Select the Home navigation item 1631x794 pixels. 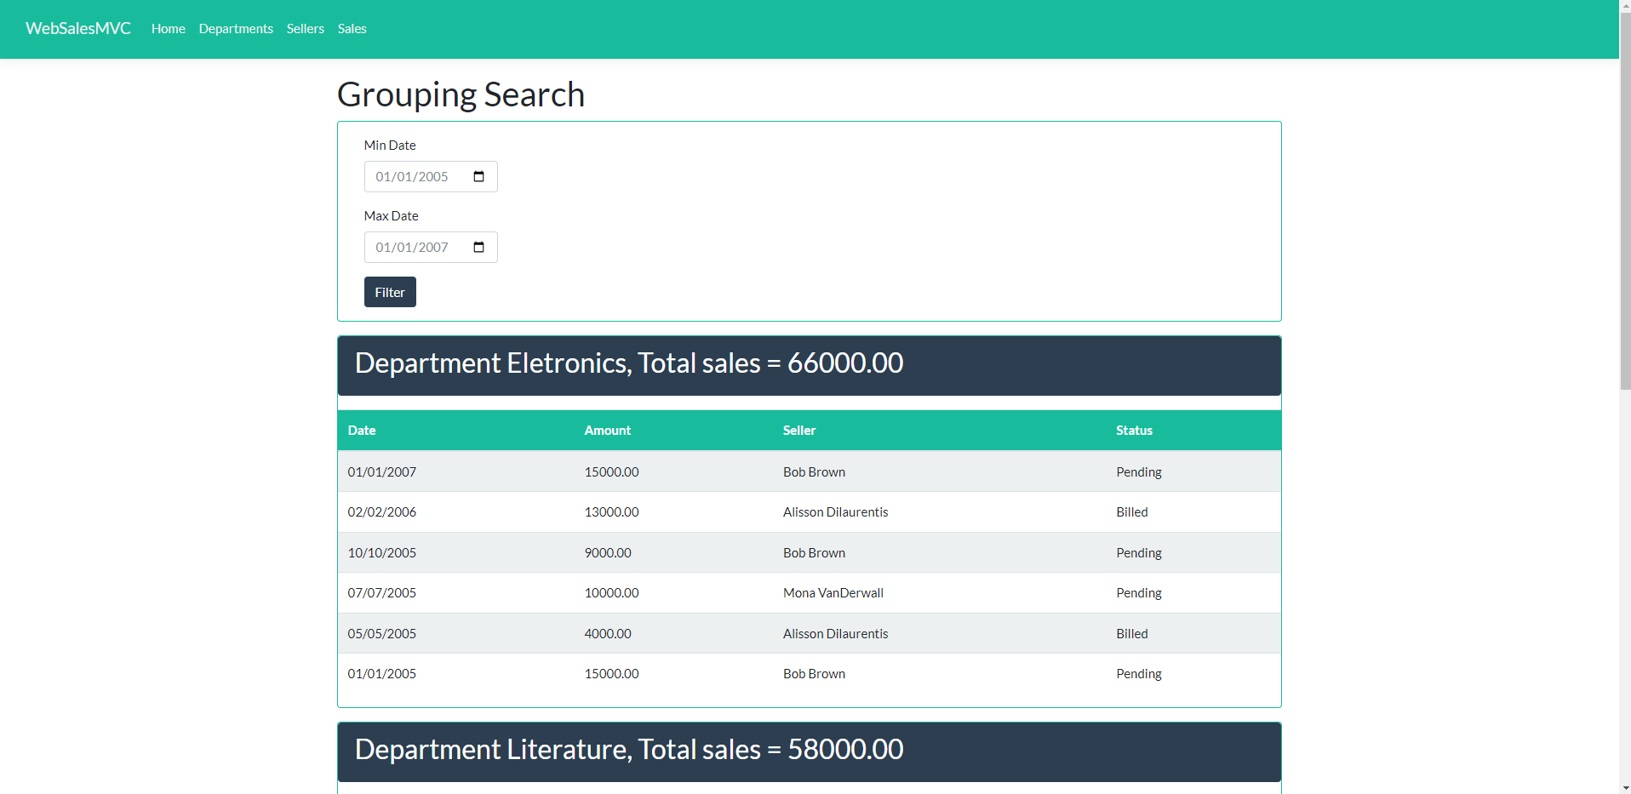pyautogui.click(x=168, y=28)
